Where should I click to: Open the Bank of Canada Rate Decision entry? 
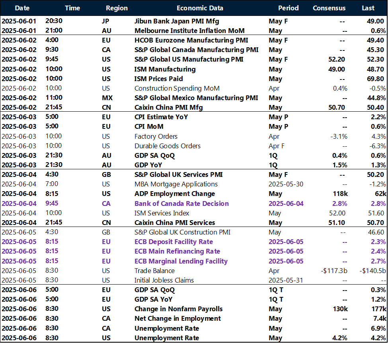coord(181,203)
